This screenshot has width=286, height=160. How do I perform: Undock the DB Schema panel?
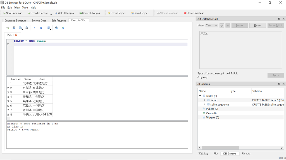pyautogui.click(x=279, y=84)
